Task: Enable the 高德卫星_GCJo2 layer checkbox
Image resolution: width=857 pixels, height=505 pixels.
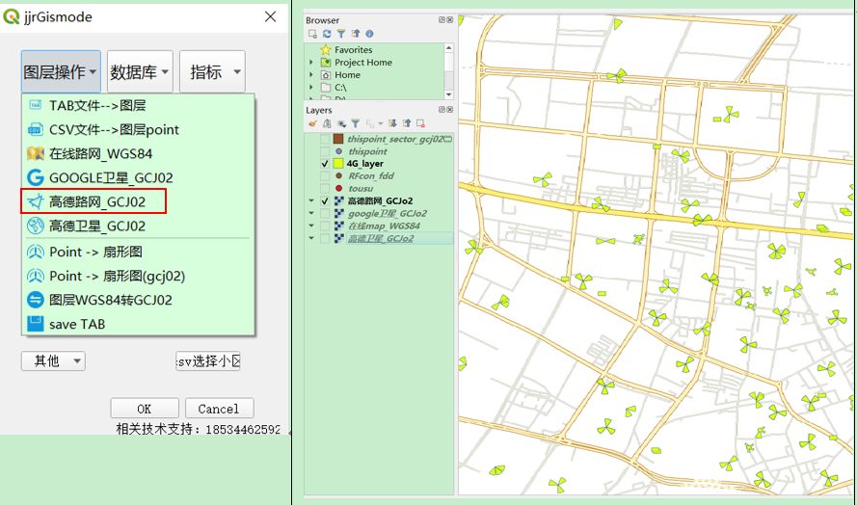Action: [x=325, y=238]
